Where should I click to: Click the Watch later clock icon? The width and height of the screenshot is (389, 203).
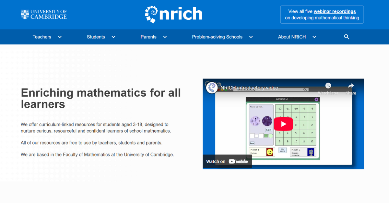coord(328,86)
